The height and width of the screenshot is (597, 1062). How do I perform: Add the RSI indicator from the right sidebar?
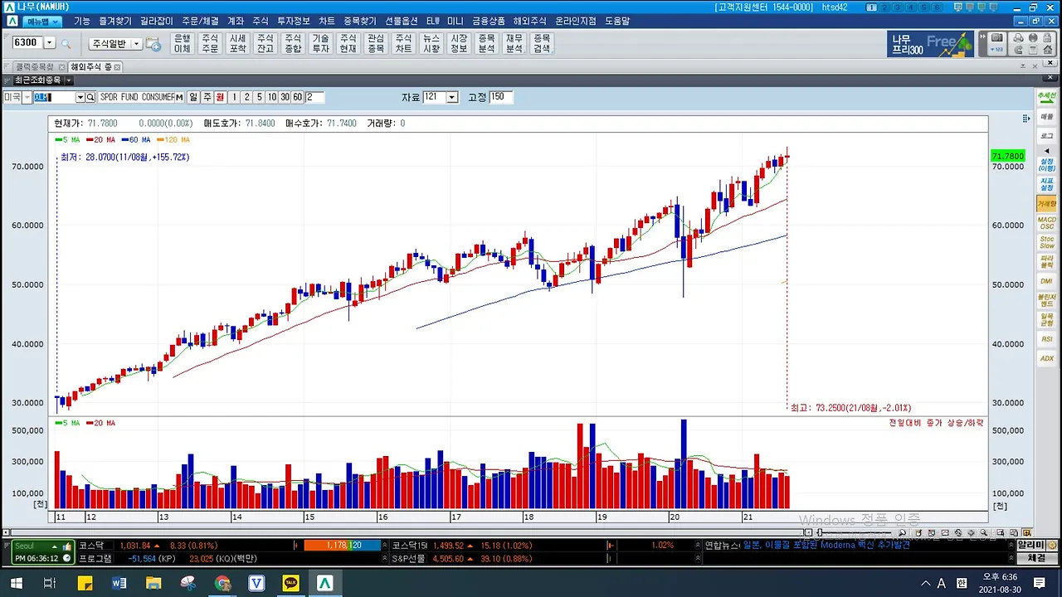(x=1046, y=339)
